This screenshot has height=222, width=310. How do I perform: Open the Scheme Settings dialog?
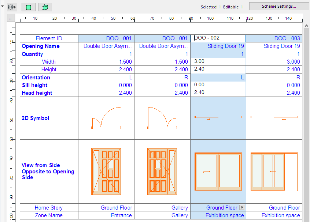(279, 6)
